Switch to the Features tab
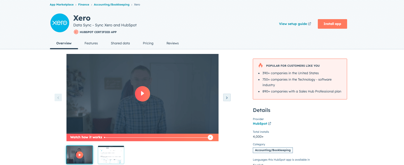 pyautogui.click(x=91, y=43)
